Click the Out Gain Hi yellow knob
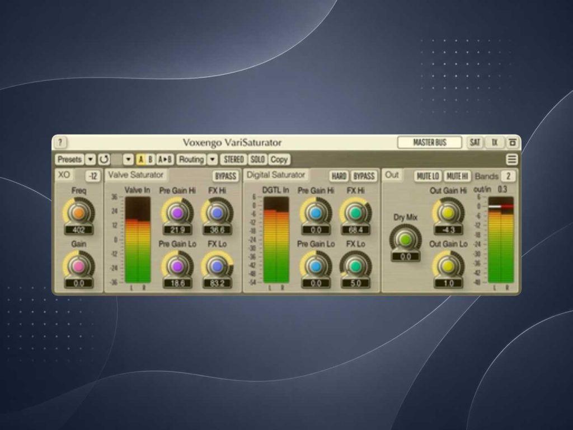Viewport: 573px width, 430px height. [x=448, y=213]
